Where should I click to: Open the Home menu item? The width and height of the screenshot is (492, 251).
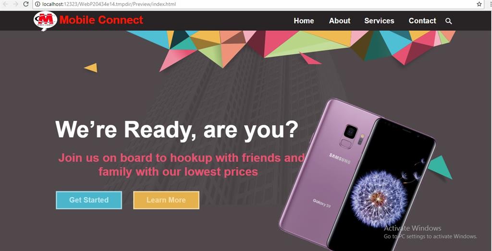(304, 21)
